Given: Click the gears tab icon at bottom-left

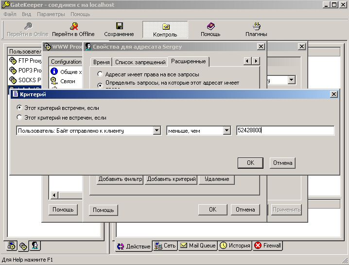Looking at the screenshot, I should tap(23, 246).
